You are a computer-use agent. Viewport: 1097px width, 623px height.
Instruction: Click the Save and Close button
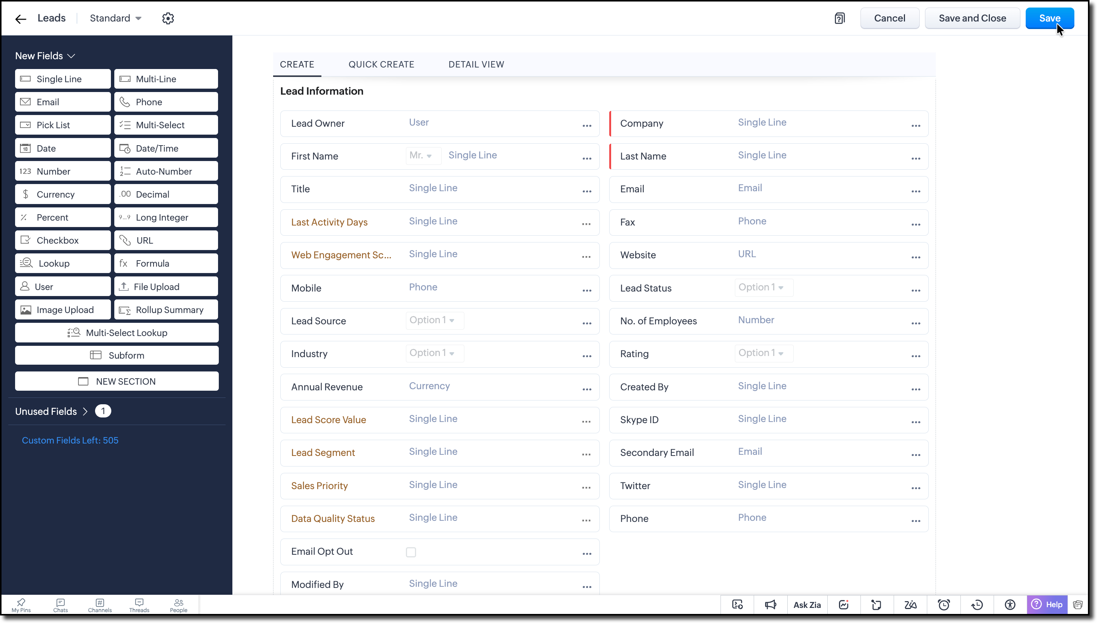pyautogui.click(x=972, y=18)
